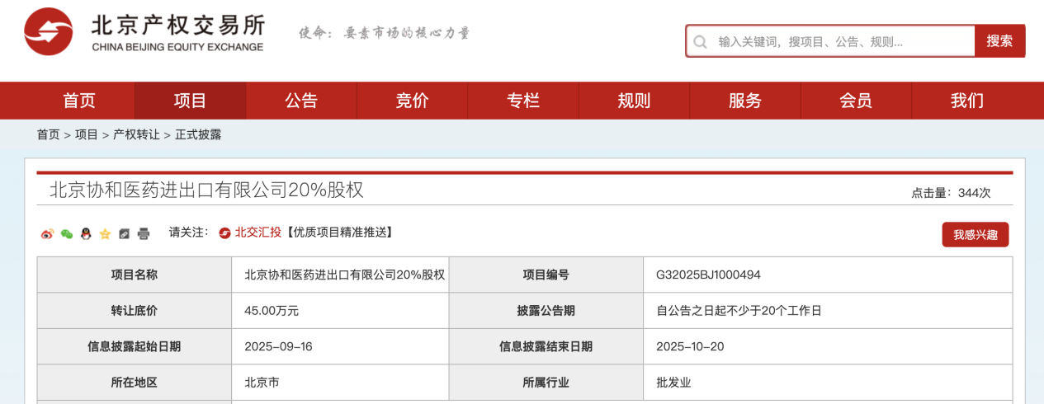
Task: Click the magnifier icon in search box
Action: pos(700,41)
